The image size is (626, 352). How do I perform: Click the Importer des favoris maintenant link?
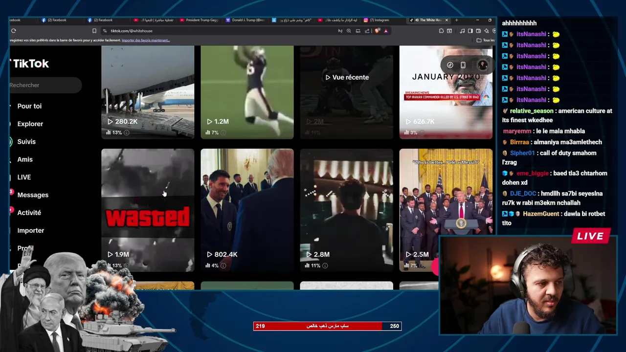(x=146, y=40)
